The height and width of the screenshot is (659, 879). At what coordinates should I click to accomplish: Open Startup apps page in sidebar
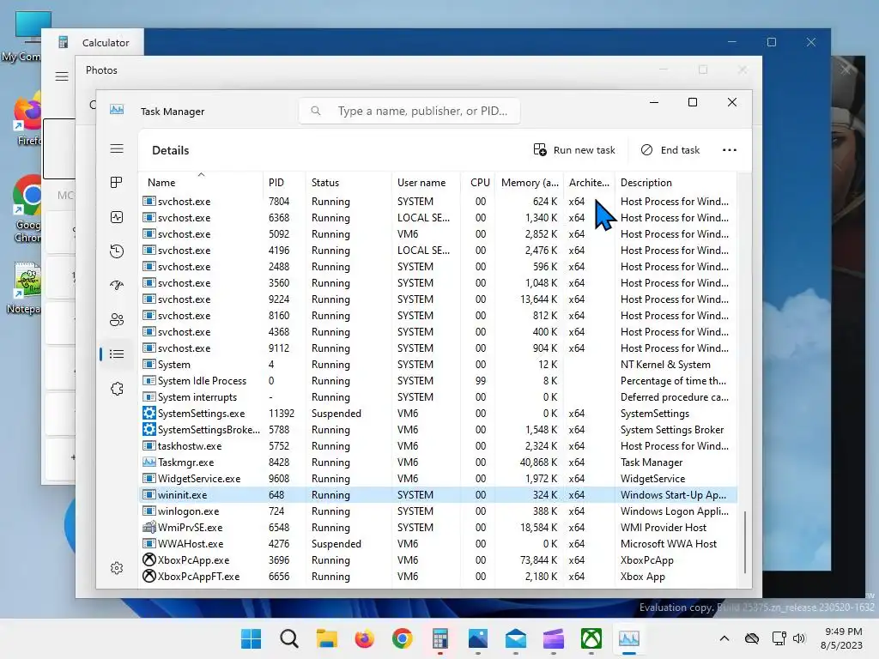(x=117, y=285)
